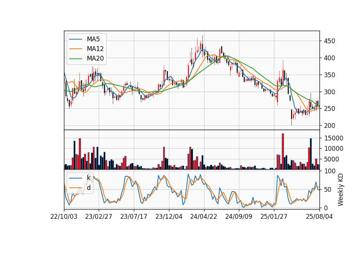Image resolution: width=355 pixels, height=255 pixels.
Task: Click the green MA20 legend line sample
Action: [75, 58]
